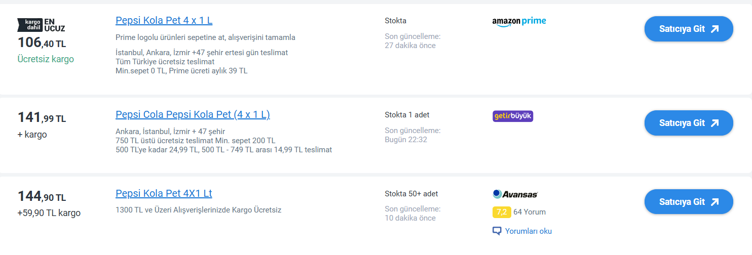Read Avansas reviews via Yorumları oku
752x255 pixels.
[528, 231]
